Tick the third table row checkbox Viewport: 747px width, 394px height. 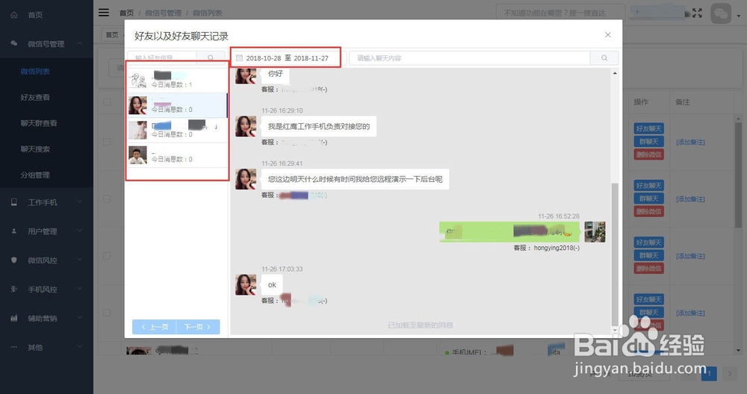(x=107, y=256)
